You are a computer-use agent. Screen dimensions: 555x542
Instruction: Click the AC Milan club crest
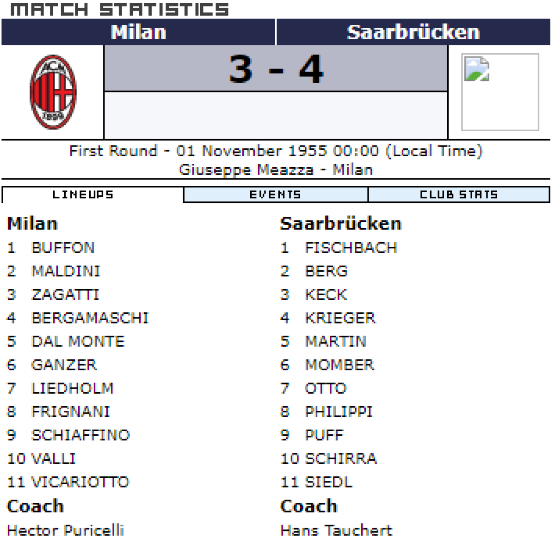pos(53,92)
